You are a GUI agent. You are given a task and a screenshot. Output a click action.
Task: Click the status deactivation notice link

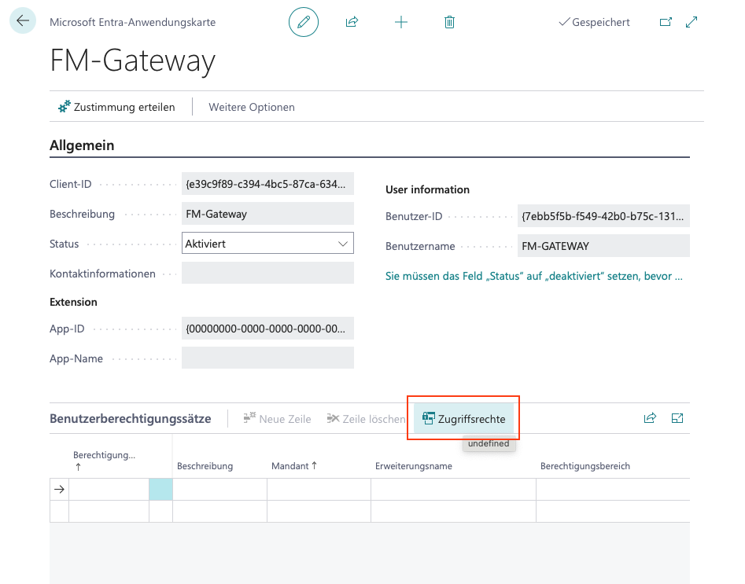click(534, 276)
